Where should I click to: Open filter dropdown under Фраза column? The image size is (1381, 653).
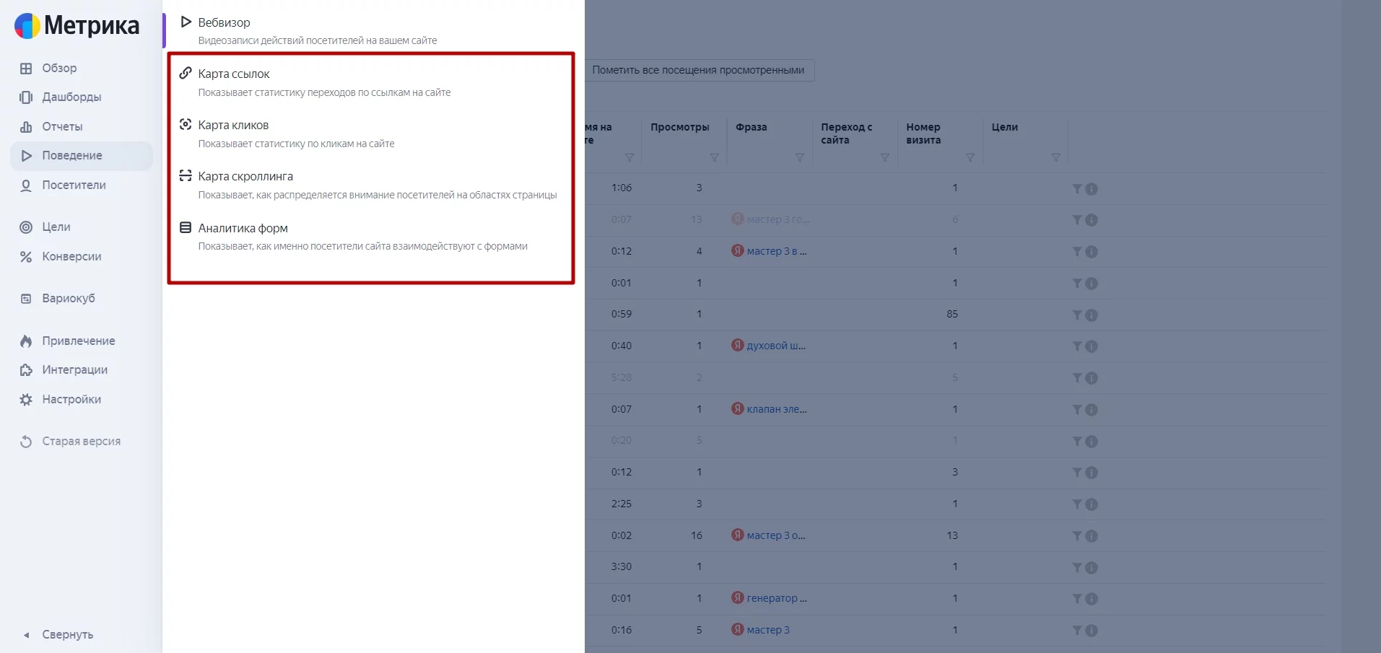coord(799,158)
